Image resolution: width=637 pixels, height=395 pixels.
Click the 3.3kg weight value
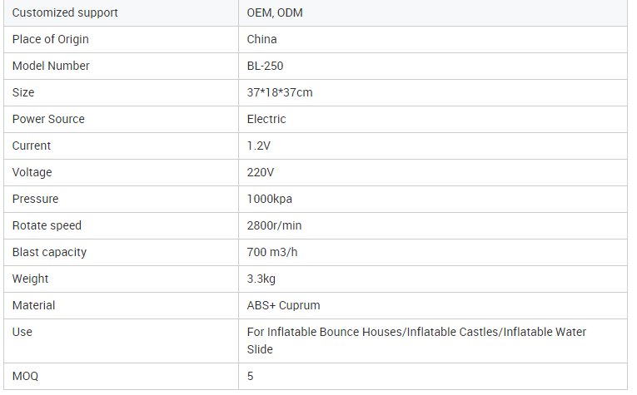click(261, 279)
